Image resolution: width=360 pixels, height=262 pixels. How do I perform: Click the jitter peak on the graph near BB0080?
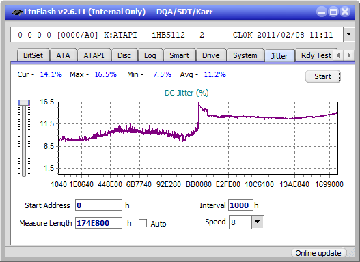coord(199,104)
